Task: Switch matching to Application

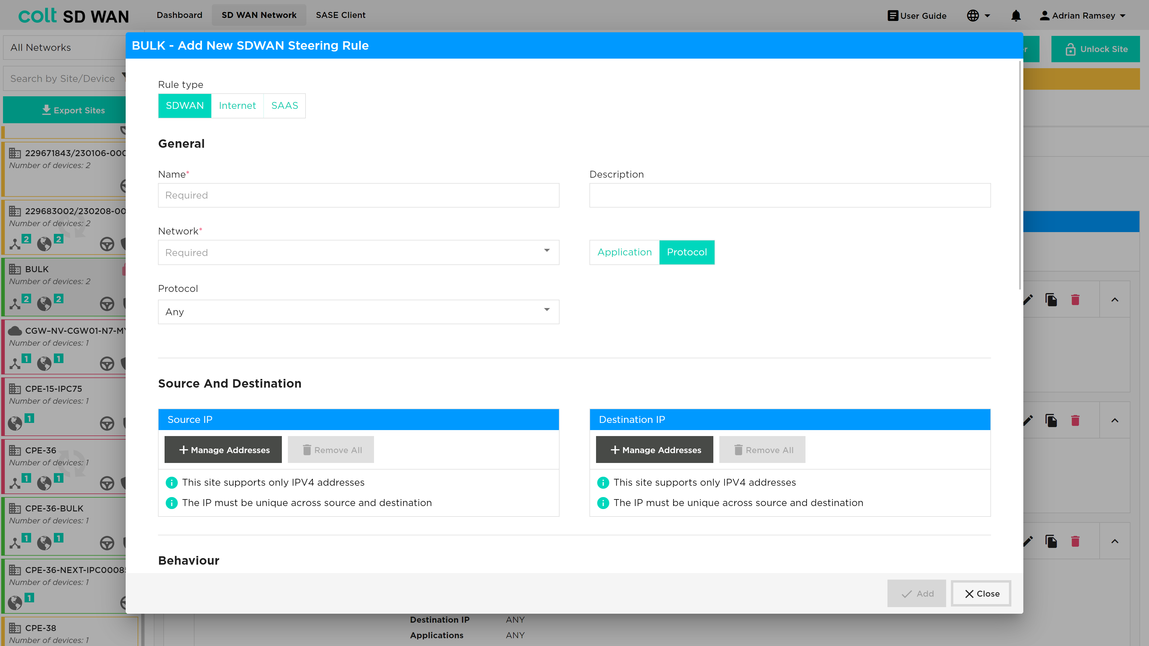Action: click(x=624, y=252)
